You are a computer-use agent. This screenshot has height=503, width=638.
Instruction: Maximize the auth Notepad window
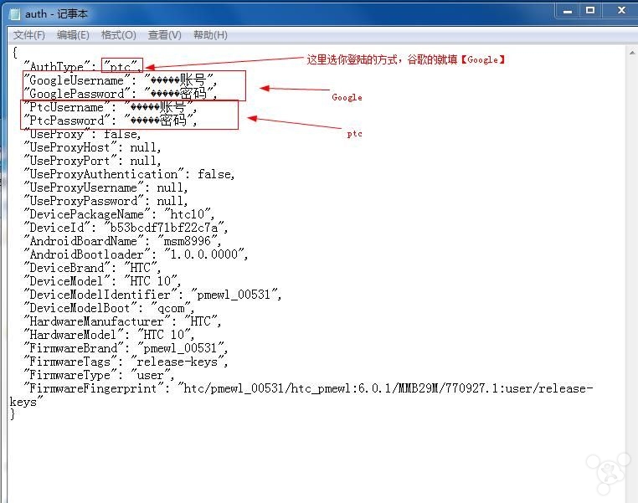[590, 11]
